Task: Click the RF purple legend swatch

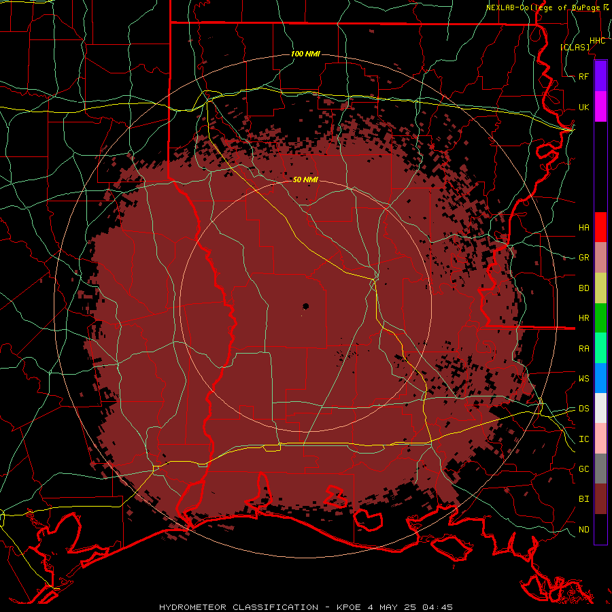Action: [x=600, y=76]
